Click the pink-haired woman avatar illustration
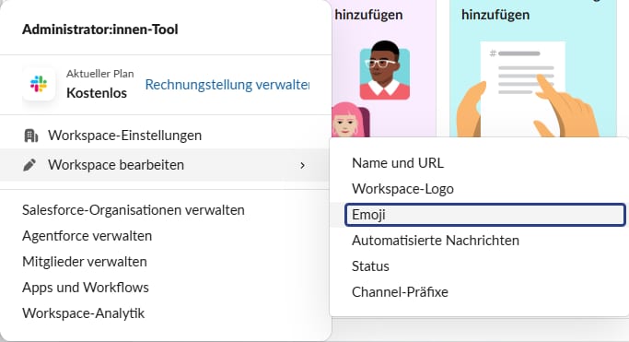629x342 pixels. pos(350,120)
